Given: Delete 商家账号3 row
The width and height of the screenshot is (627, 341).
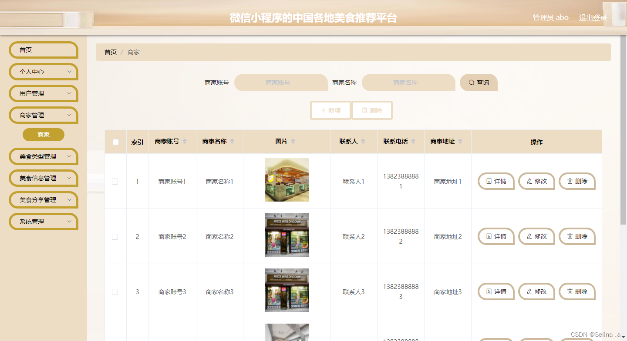Looking at the screenshot, I should coord(577,291).
